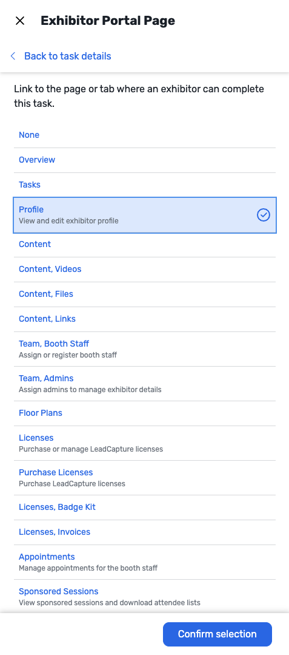
Task: Choose the Purchase Licenses option
Action: coord(145,478)
